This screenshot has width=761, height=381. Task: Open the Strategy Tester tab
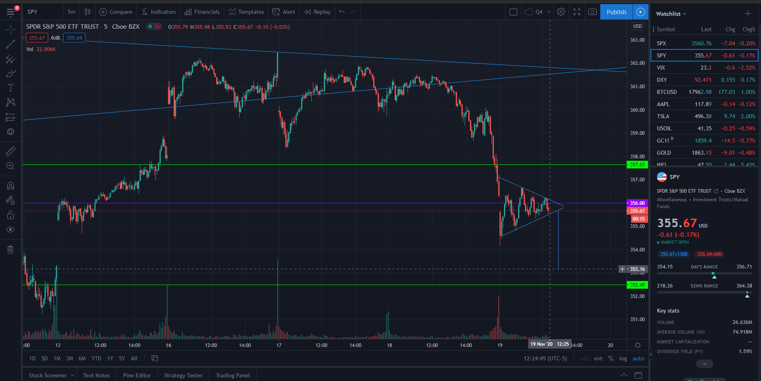click(183, 375)
